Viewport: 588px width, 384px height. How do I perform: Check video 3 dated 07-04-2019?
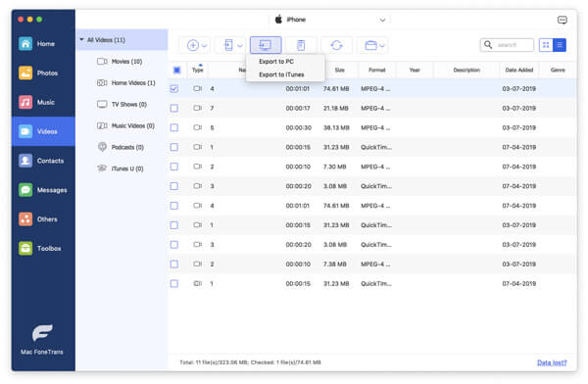pyautogui.click(x=174, y=186)
